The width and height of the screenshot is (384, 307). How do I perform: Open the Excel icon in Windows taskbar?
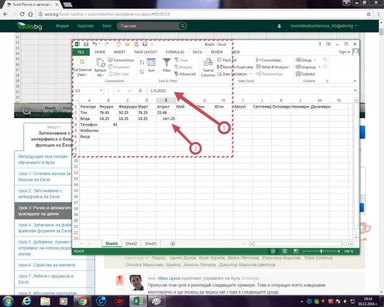(140, 301)
